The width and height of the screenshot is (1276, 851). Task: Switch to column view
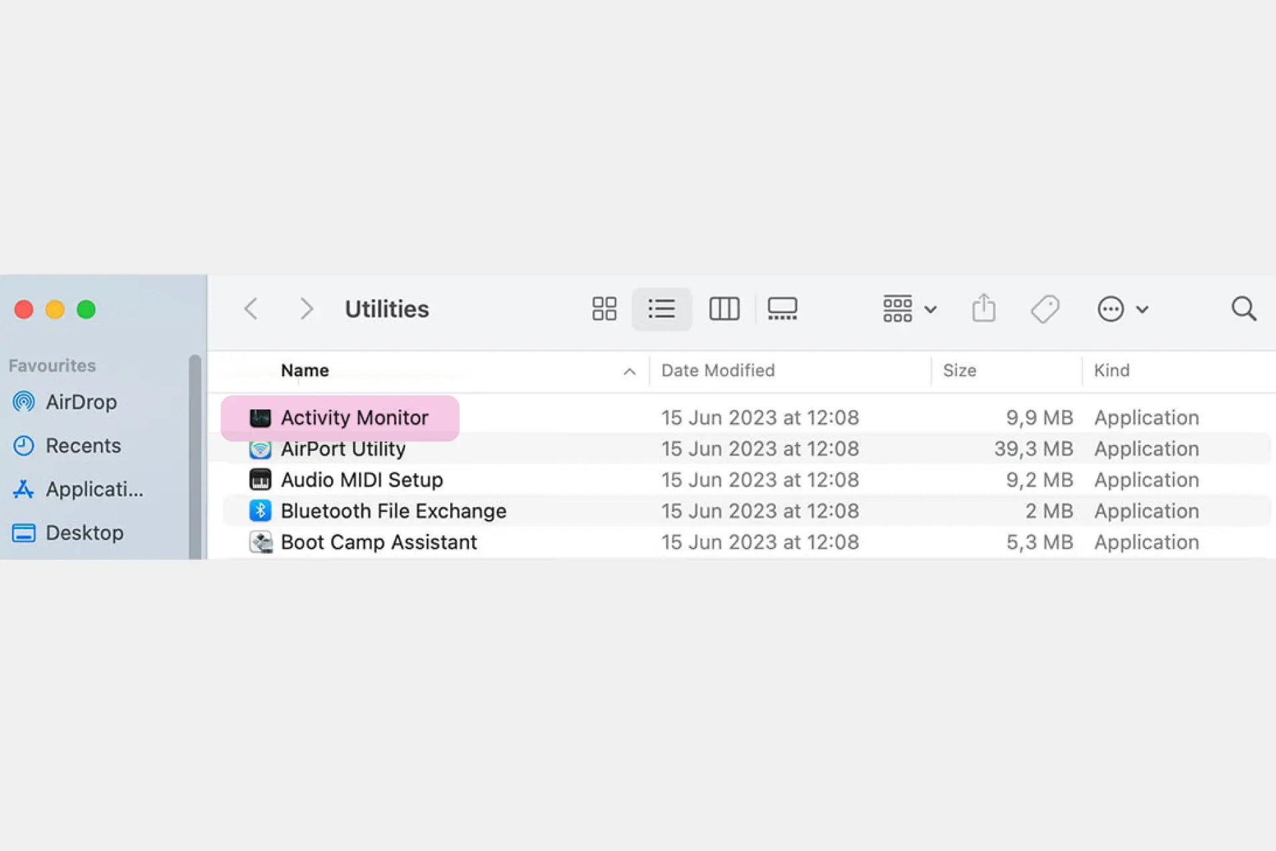point(724,309)
